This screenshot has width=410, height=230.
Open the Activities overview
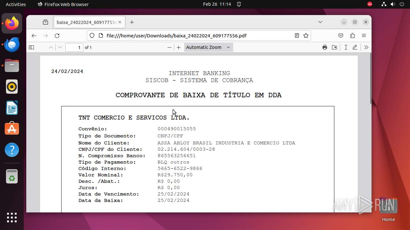coord(16,4)
